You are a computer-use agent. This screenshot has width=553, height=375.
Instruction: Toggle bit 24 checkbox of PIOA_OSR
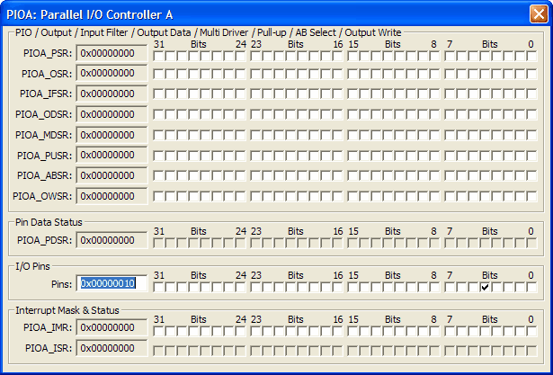tap(240, 74)
